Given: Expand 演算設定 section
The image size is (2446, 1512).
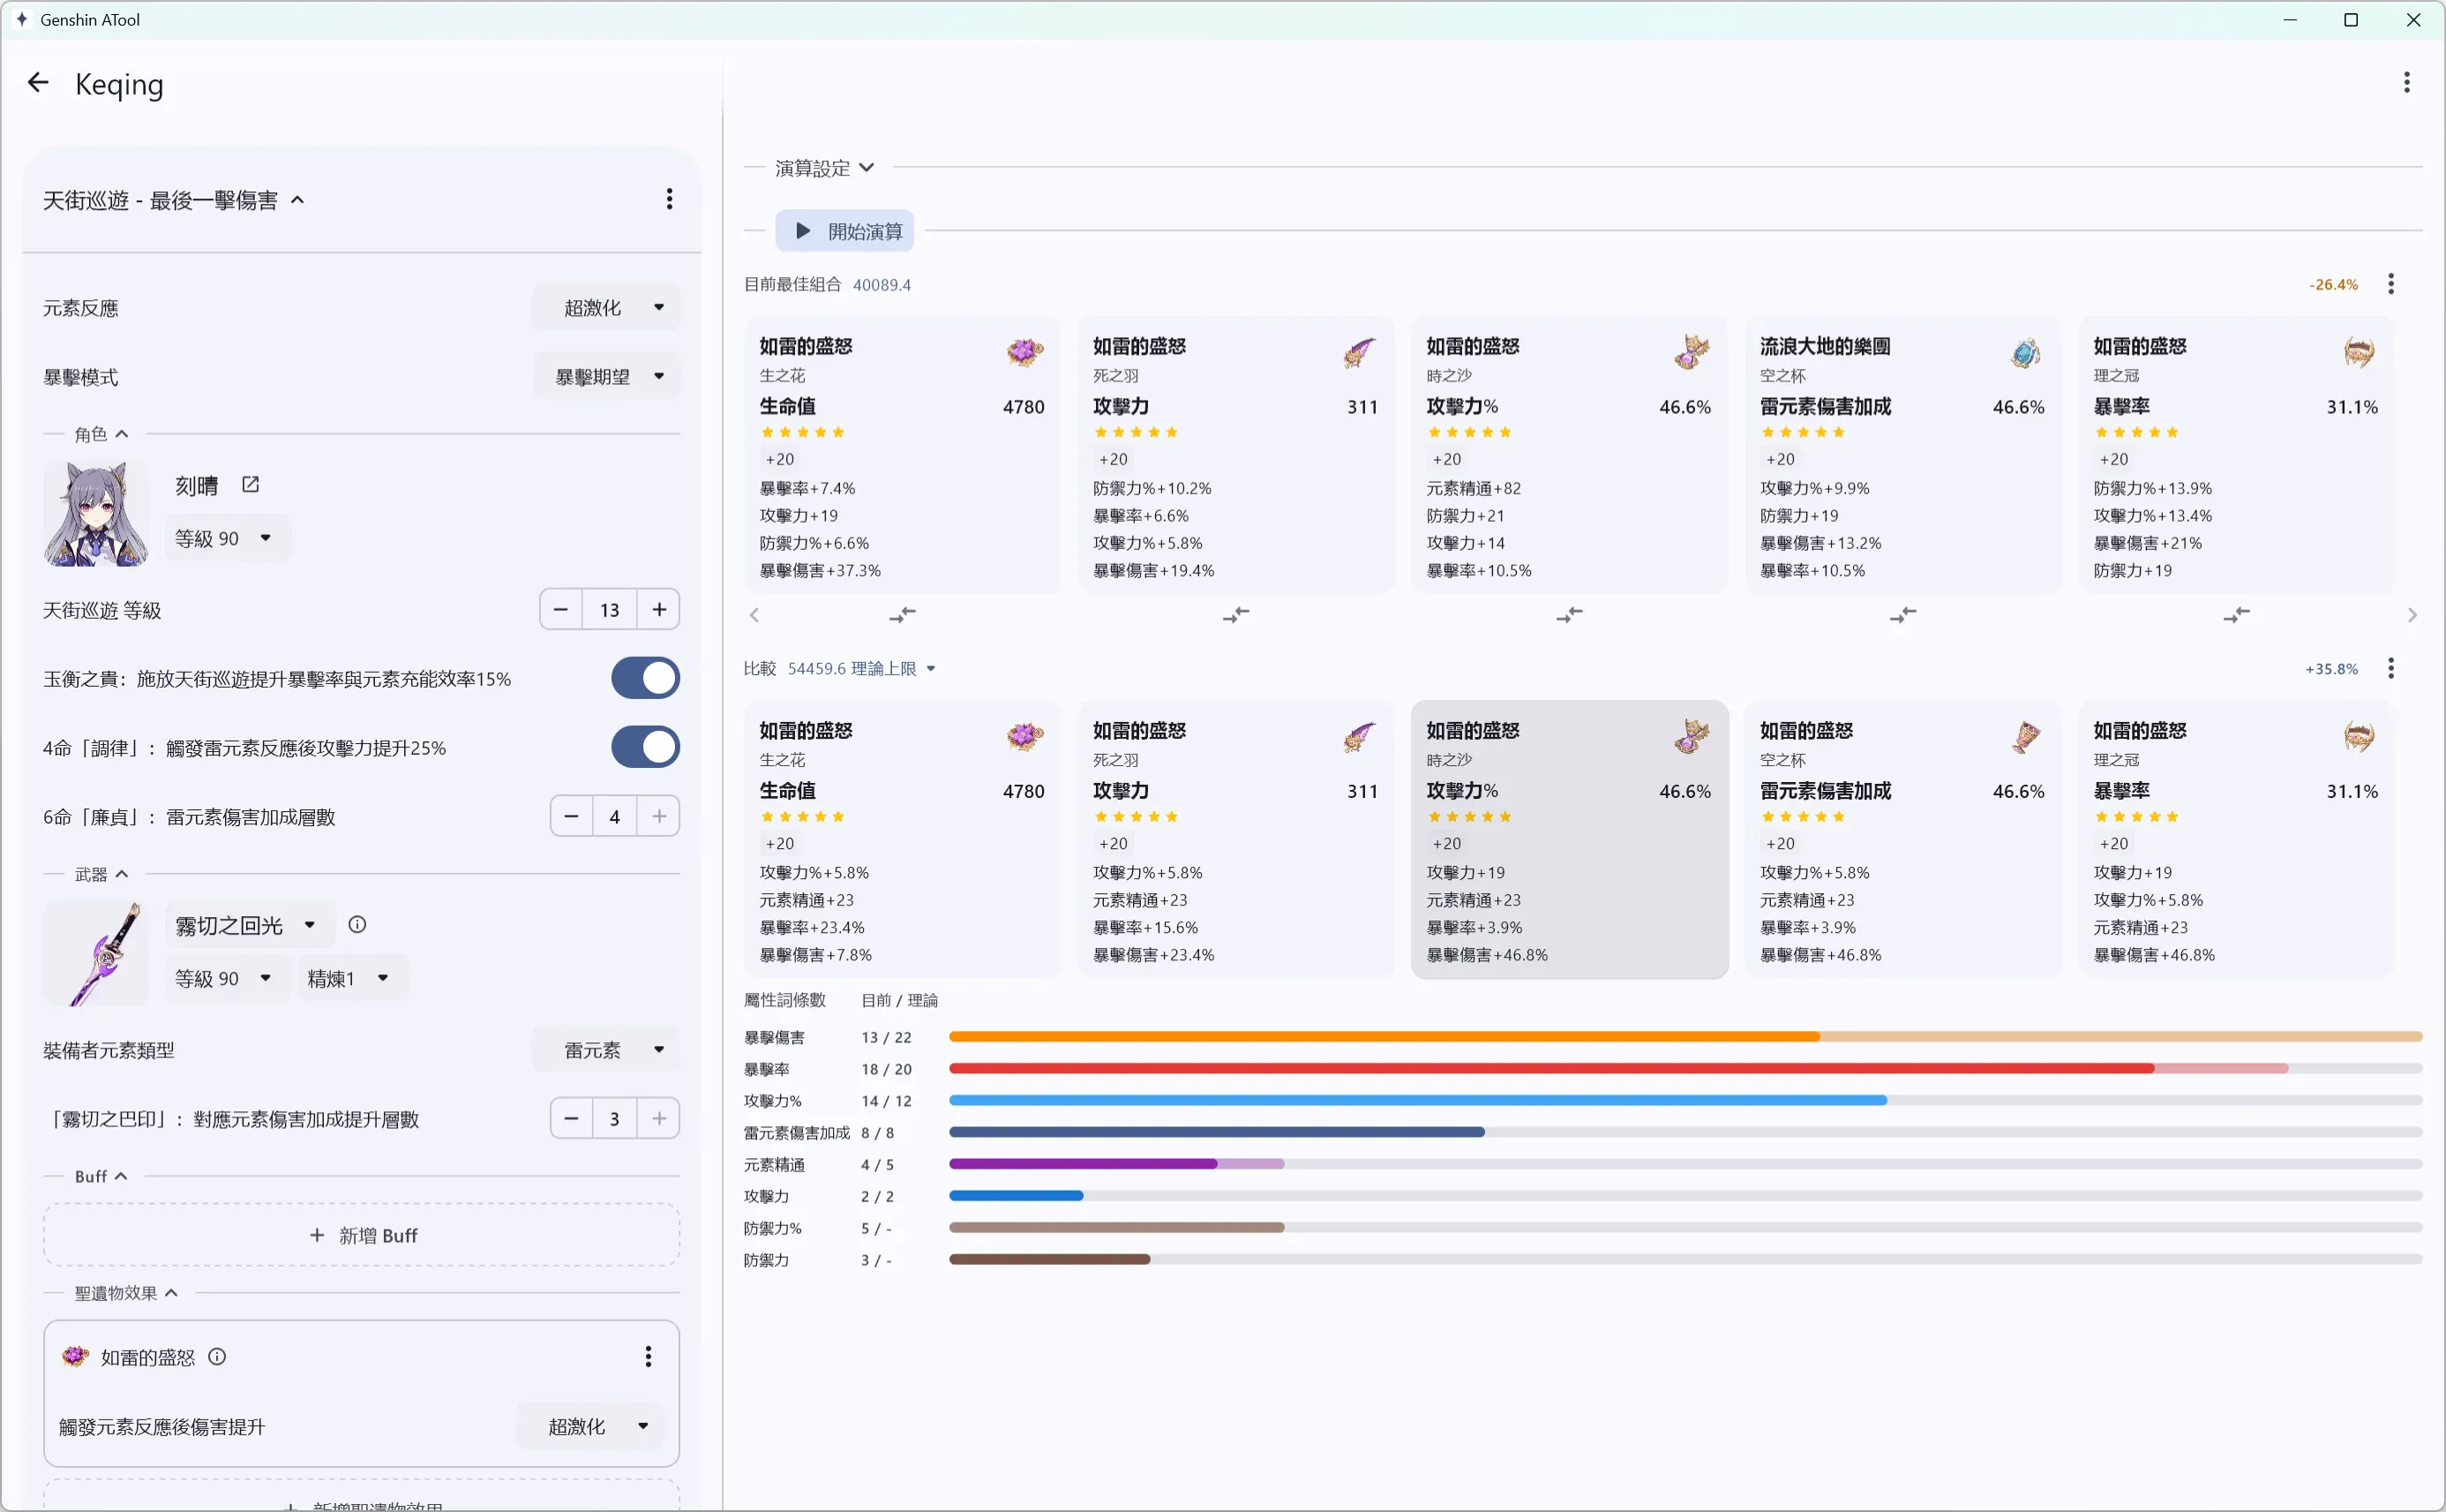Looking at the screenshot, I should pos(825,168).
